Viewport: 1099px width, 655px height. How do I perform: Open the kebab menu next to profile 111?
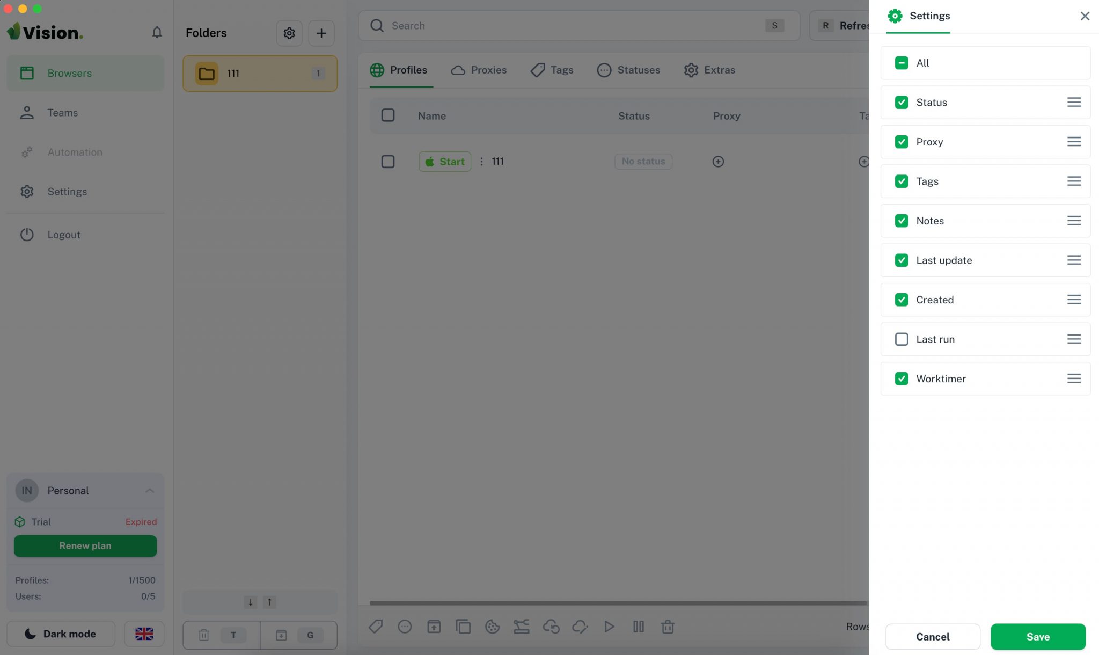click(481, 161)
